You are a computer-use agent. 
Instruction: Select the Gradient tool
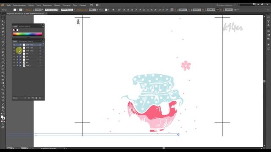3,83
